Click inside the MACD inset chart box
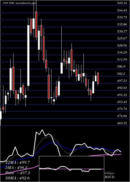This screenshot has width=130, height=182. (71, 169)
